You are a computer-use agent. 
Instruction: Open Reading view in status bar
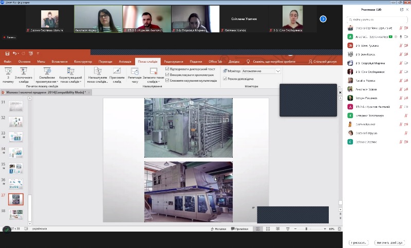pos(277,228)
